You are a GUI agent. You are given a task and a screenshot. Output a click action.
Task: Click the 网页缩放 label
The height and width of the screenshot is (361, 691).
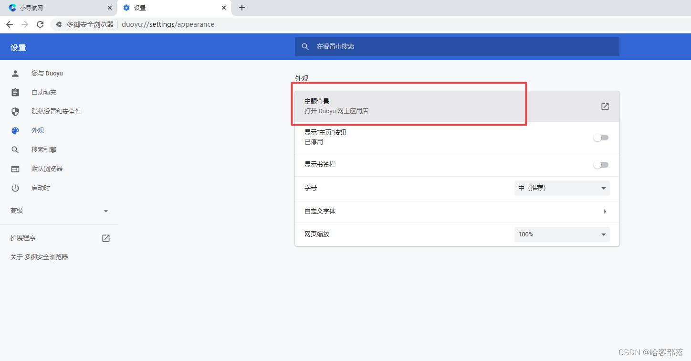point(317,234)
